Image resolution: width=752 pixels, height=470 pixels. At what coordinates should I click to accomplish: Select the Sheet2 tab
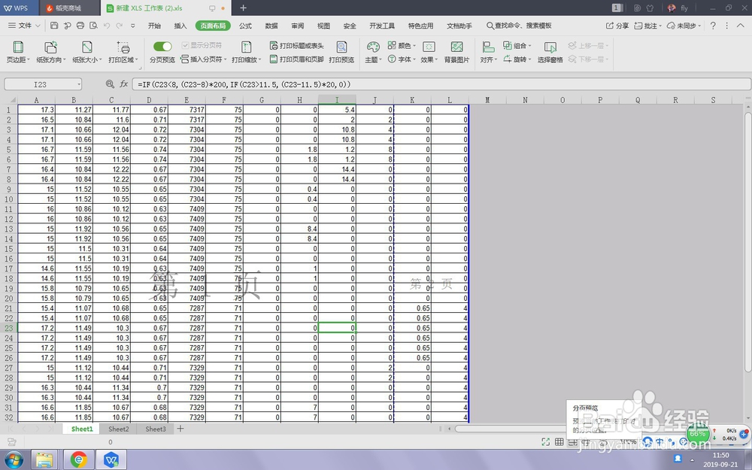pyautogui.click(x=119, y=429)
